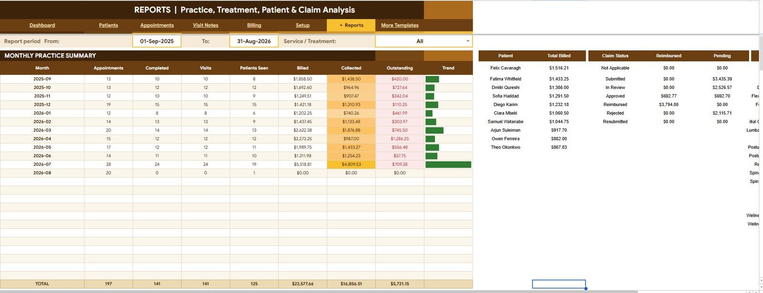This screenshot has height=293, width=763.
Task: Select month cell 2026-08
Action: pyautogui.click(x=42, y=173)
